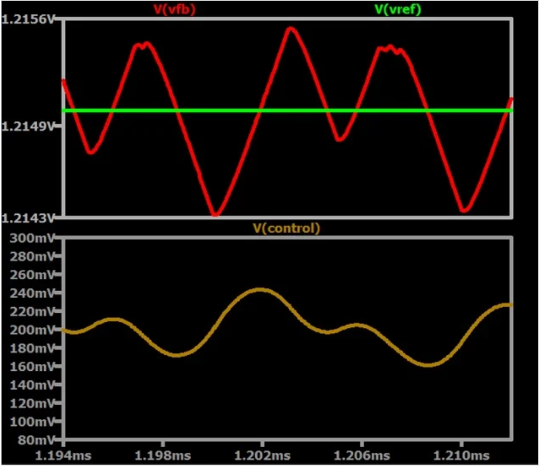This screenshot has height=467, width=541.
Task: Click the 240mV axis label
Action: 33,293
